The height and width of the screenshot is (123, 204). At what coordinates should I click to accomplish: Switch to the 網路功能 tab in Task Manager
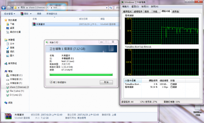(166, 11)
